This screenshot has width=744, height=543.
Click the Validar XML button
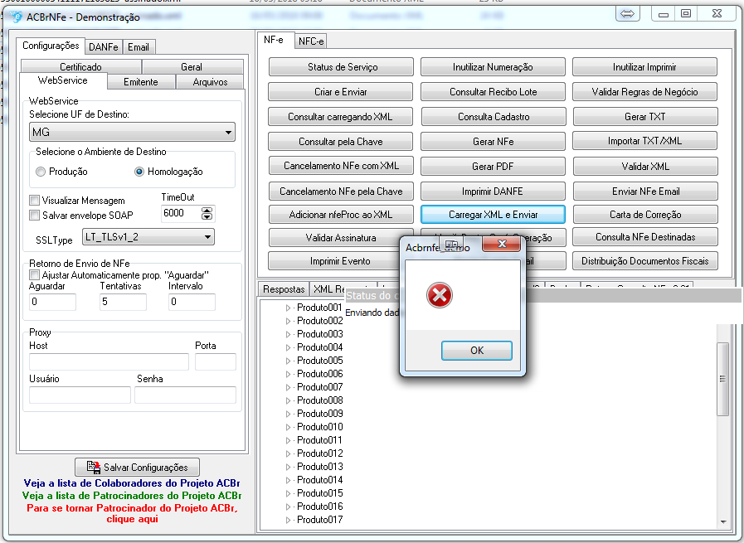pyautogui.click(x=645, y=167)
